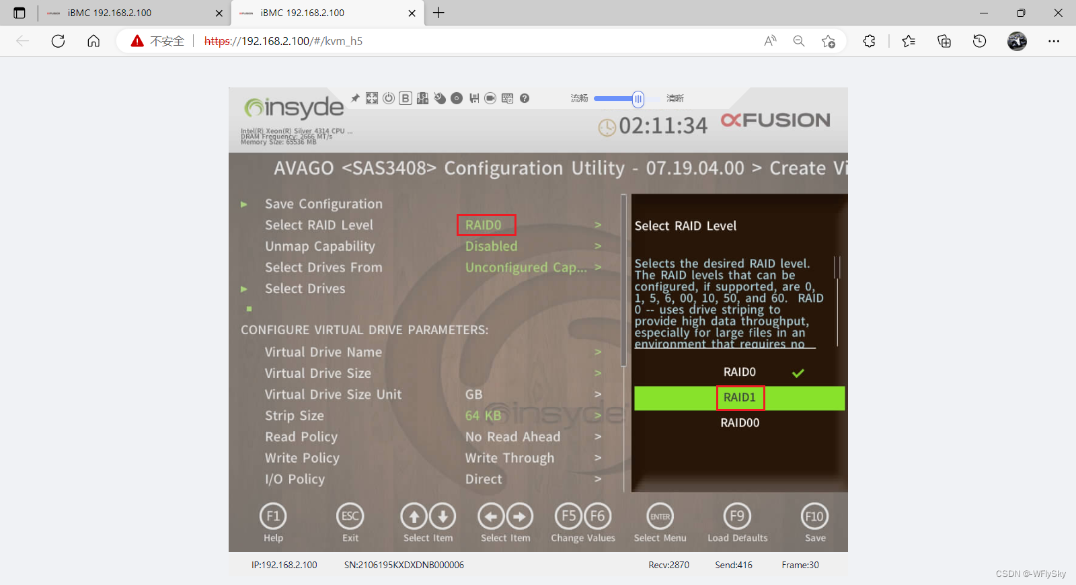
Task: Adjust the image quality slider handle
Action: tap(638, 99)
